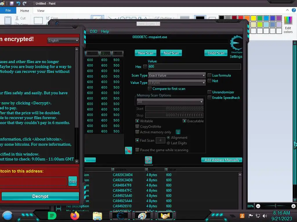Collapse the Paint ribbon with the chevron
This screenshot has width=297, height=222.
[287, 10]
